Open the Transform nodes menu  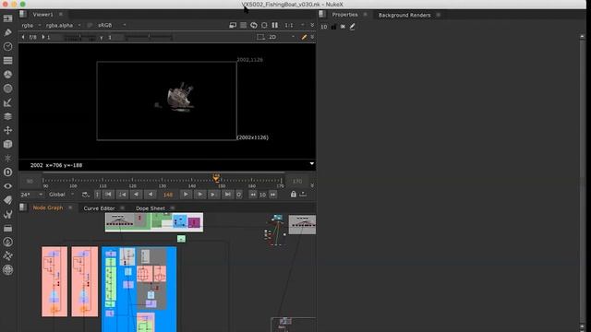[x=8, y=130]
